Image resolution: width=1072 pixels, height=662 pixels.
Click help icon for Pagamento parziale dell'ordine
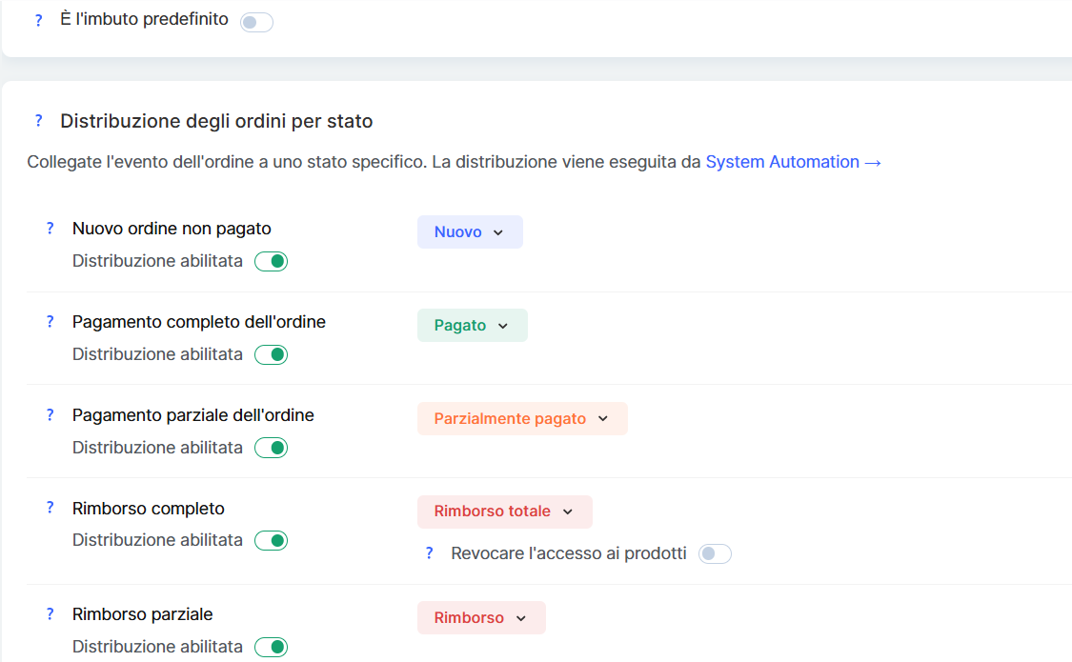point(51,415)
